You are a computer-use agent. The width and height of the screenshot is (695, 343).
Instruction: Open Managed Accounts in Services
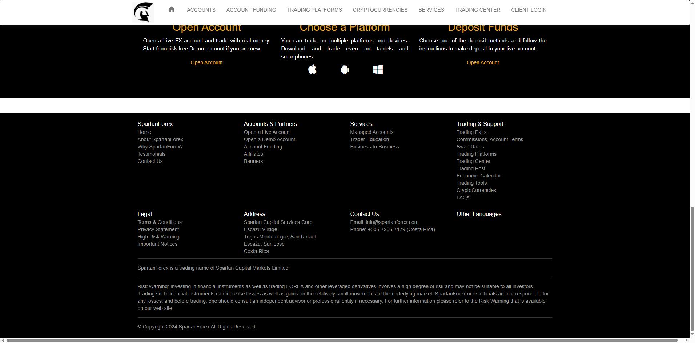pos(371,132)
